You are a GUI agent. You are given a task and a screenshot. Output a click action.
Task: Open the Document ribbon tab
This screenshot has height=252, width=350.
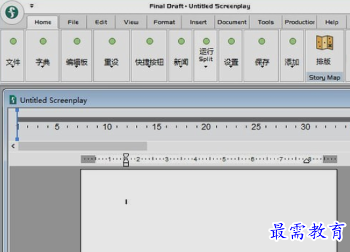click(232, 22)
